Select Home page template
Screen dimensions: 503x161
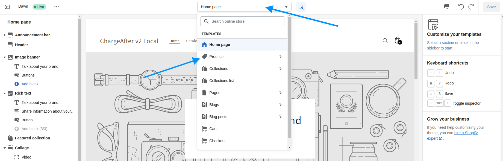(x=242, y=45)
